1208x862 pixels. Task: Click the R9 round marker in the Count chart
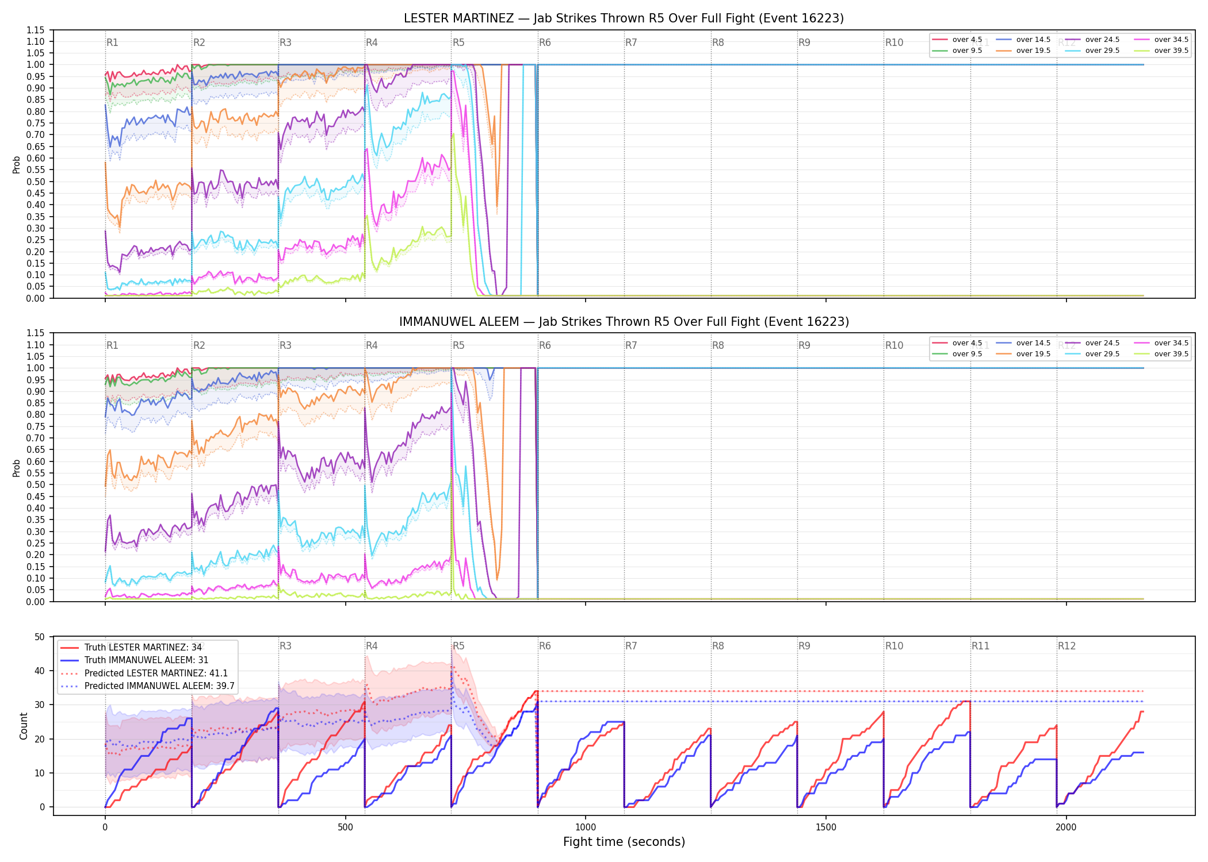(x=804, y=646)
